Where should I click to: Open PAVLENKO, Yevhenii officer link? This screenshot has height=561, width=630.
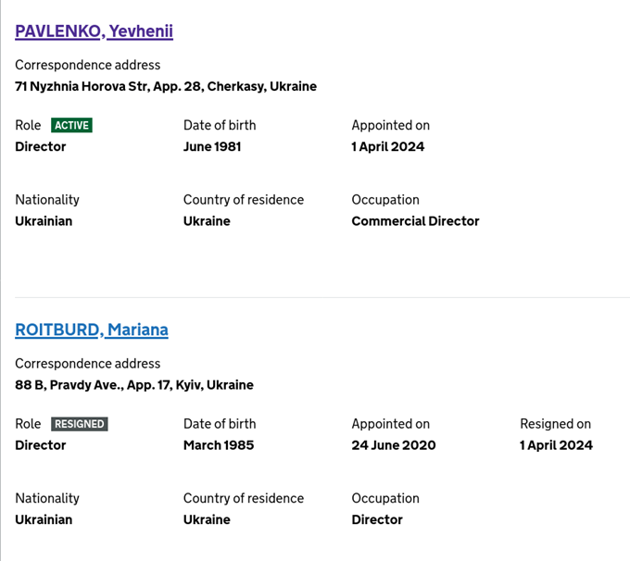coord(94,31)
